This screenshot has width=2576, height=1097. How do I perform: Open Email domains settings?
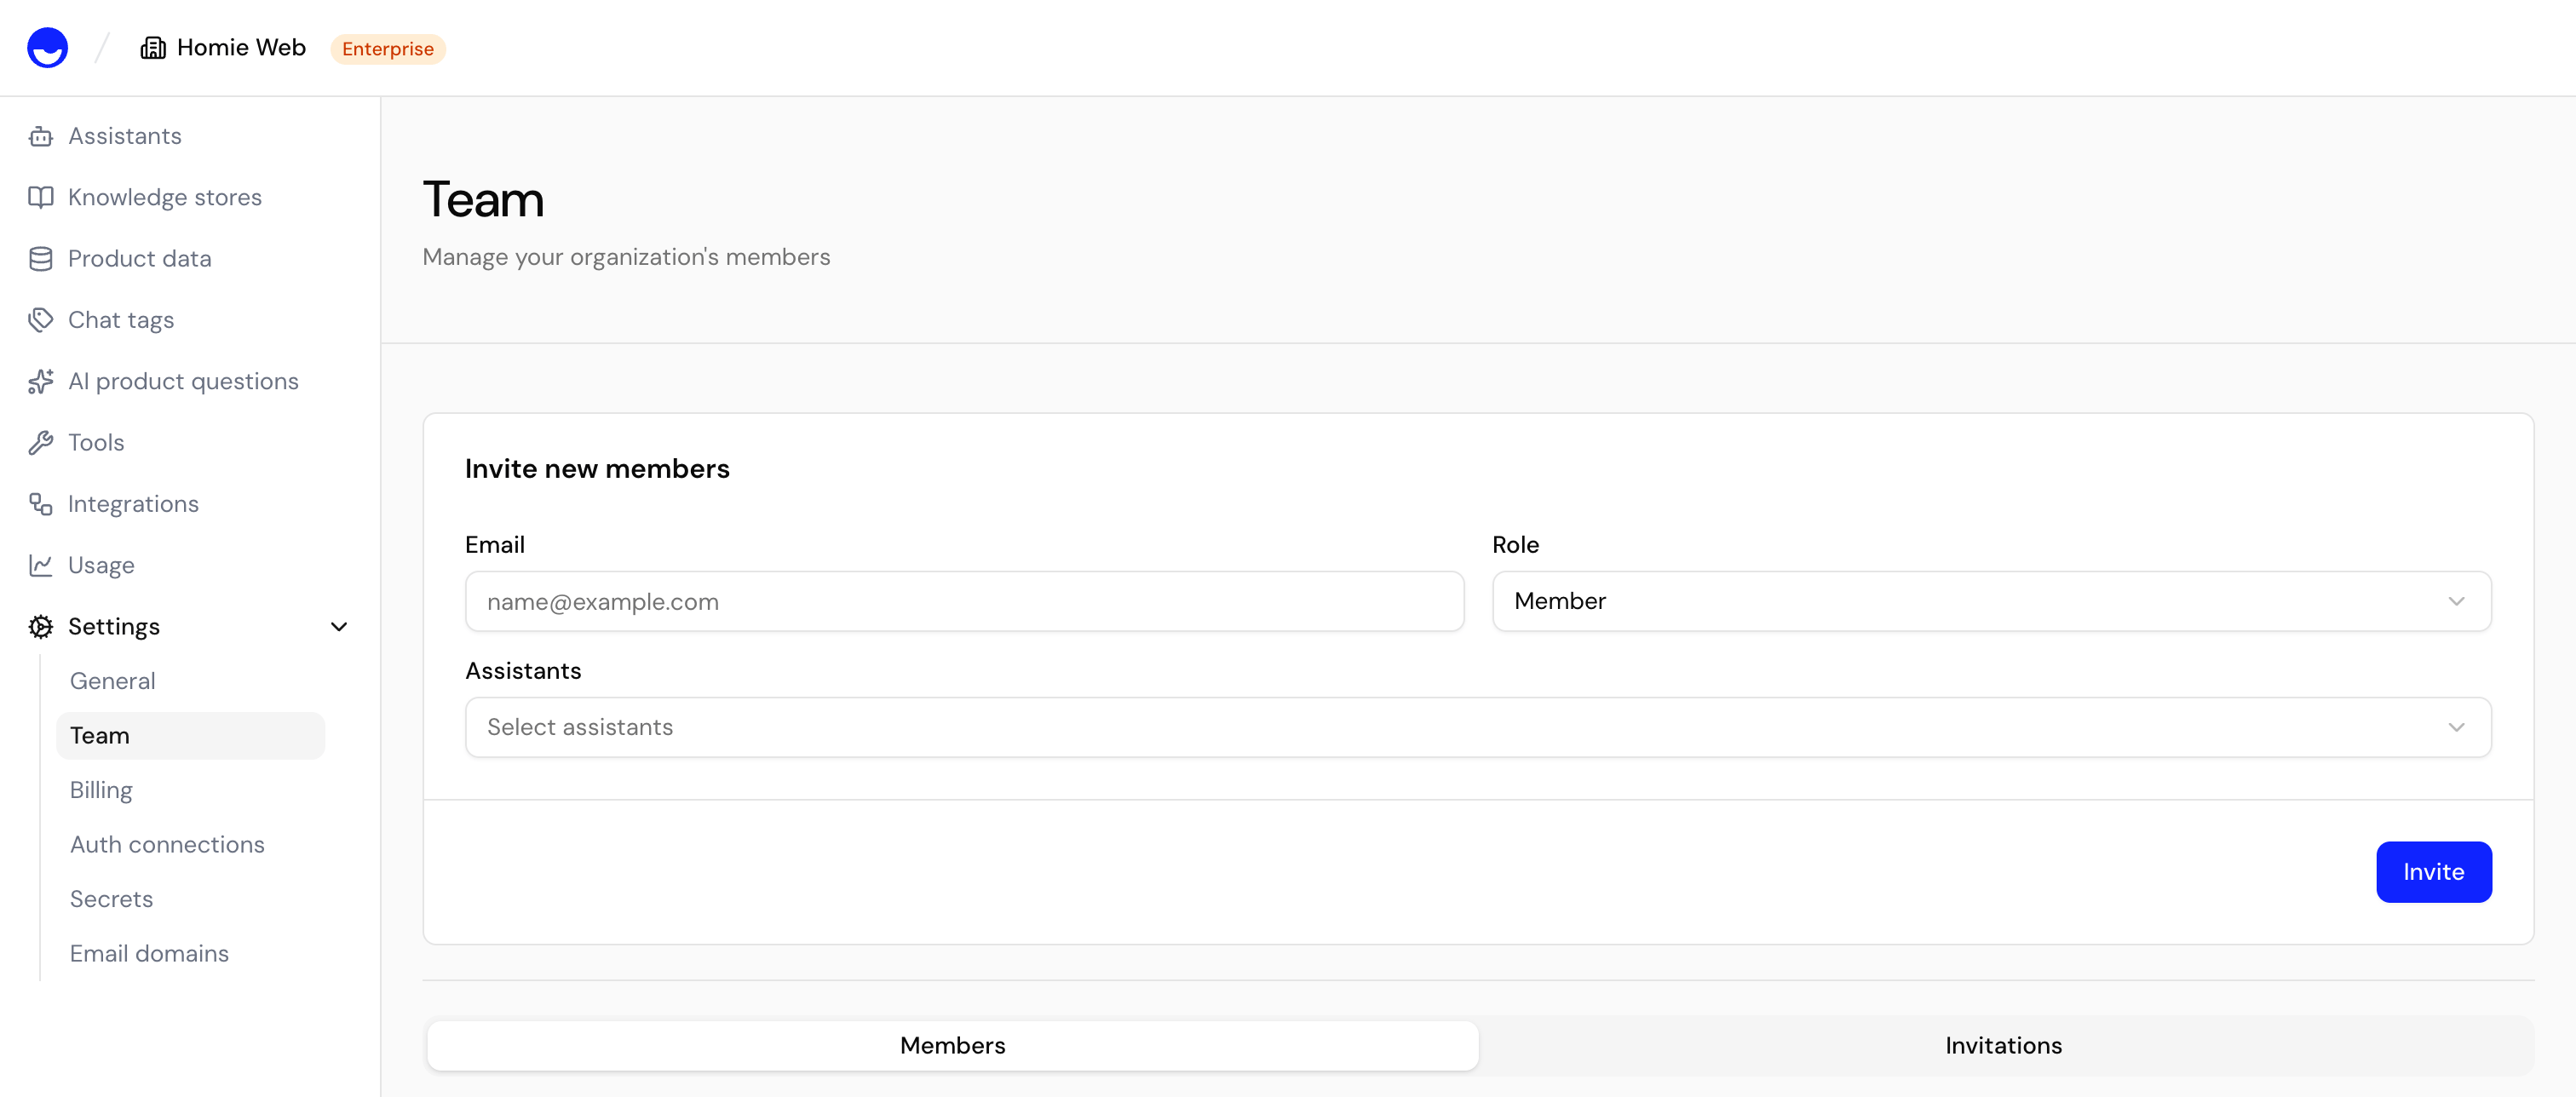(149, 954)
